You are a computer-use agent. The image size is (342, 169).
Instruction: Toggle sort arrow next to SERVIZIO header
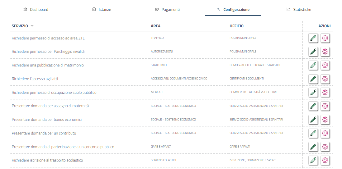pos(32,26)
